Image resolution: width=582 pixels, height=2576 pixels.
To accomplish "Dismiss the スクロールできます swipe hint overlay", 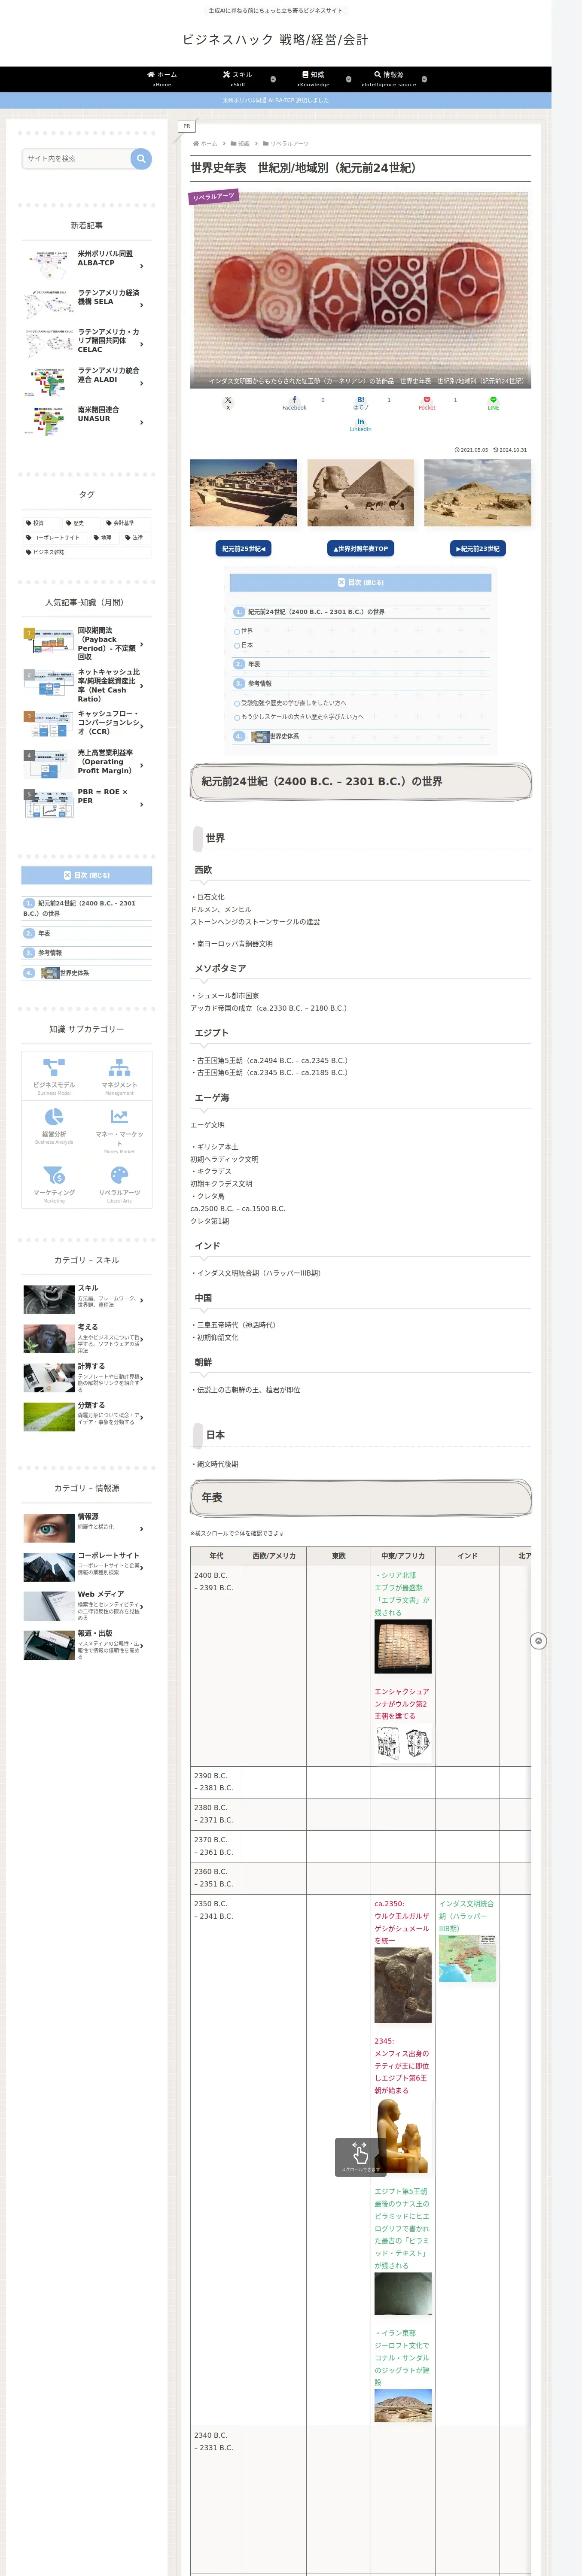I will tap(360, 2157).
